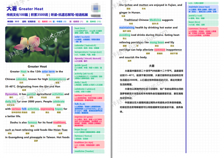Click highlighted word 'maintaining' on the right page

[127, 28]
